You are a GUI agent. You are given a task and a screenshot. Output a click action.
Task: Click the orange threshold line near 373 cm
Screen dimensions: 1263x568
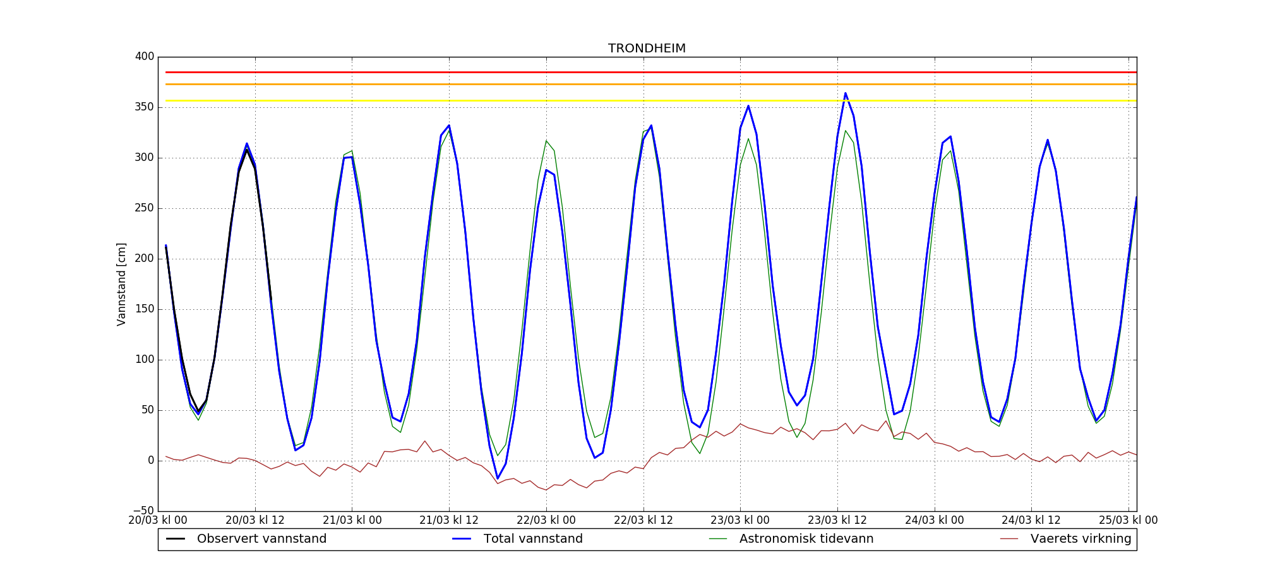pyautogui.click(x=650, y=84)
